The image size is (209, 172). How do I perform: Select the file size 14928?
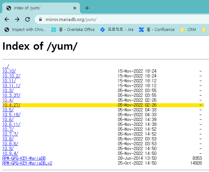point(196,163)
